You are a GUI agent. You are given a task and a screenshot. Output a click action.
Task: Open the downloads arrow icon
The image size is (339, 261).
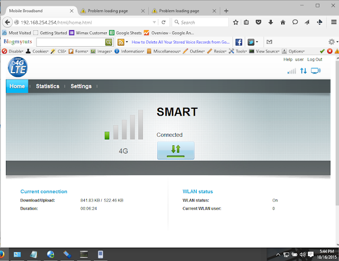[271, 22]
